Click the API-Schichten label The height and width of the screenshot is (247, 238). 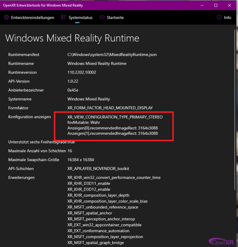click(21, 169)
